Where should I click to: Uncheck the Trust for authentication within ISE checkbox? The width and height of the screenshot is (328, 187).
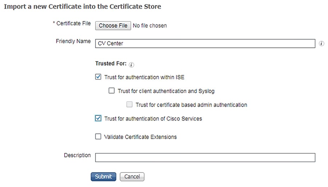pos(98,77)
